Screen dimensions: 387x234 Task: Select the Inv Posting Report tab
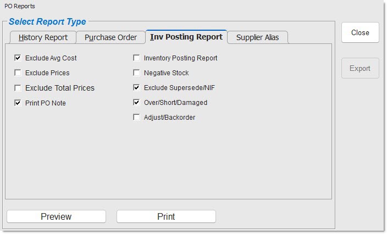point(186,37)
